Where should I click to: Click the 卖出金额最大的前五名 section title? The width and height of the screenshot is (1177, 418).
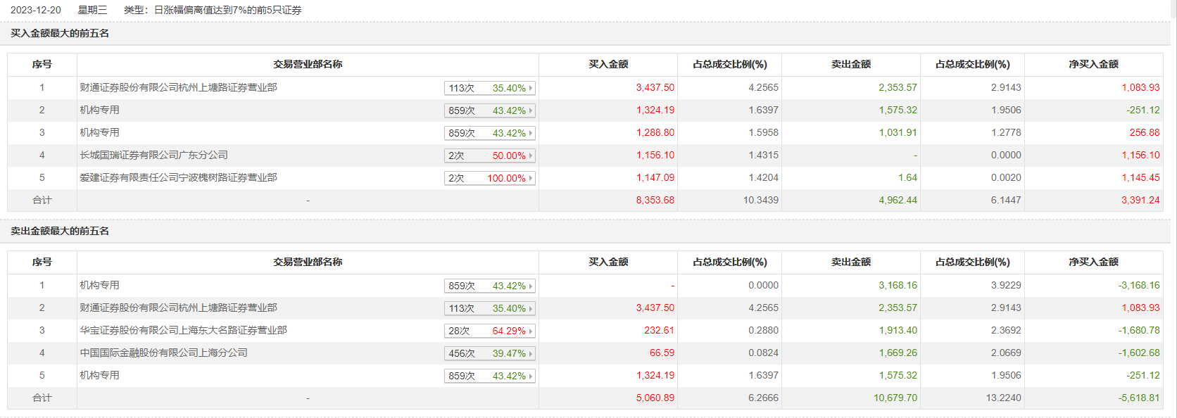click(x=60, y=231)
